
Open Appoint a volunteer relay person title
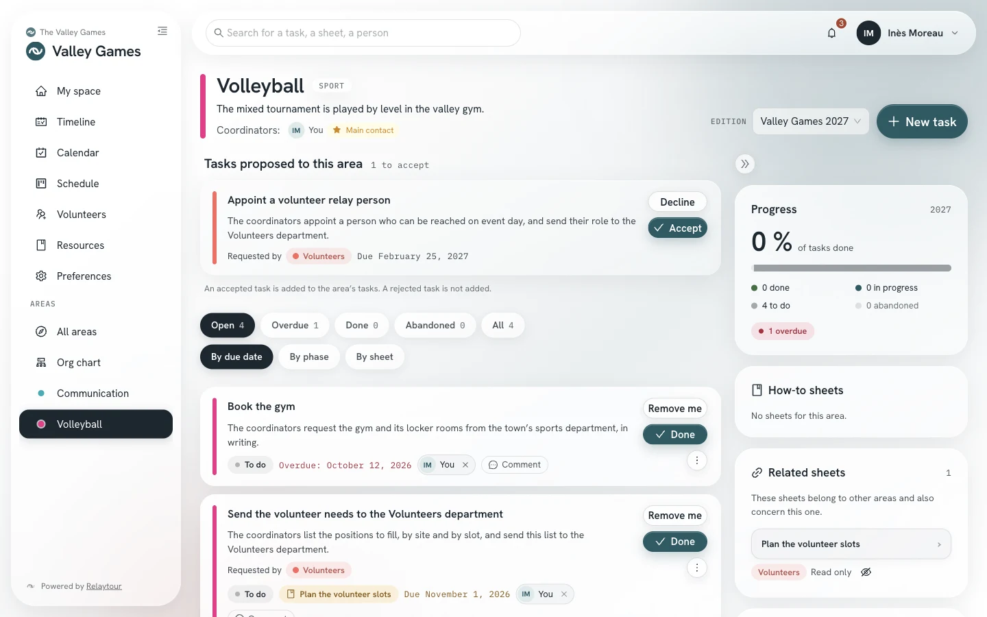point(309,200)
